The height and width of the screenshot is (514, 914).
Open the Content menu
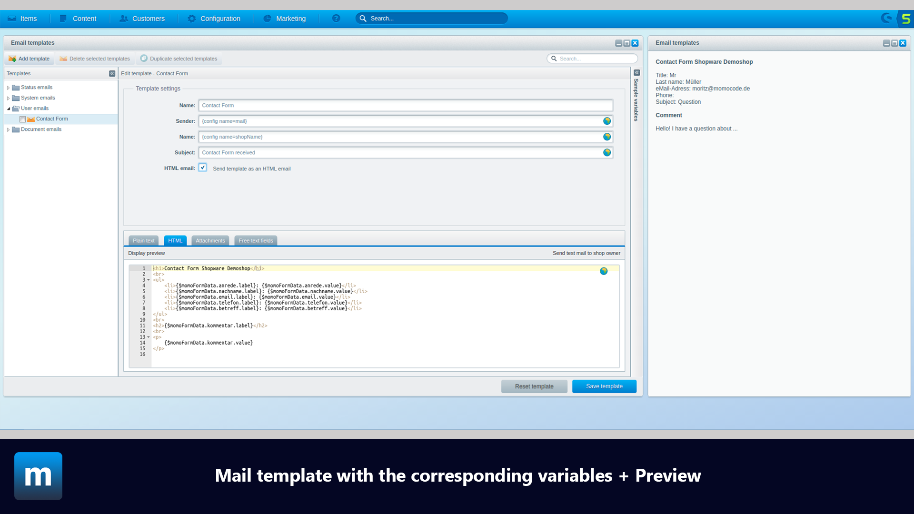pos(78,19)
